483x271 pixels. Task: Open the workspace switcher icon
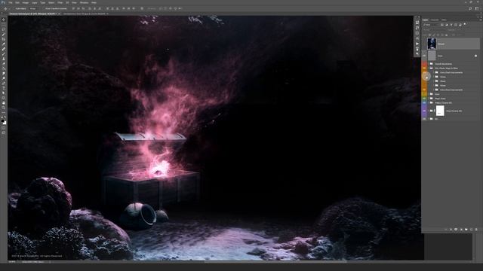tap(476, 8)
